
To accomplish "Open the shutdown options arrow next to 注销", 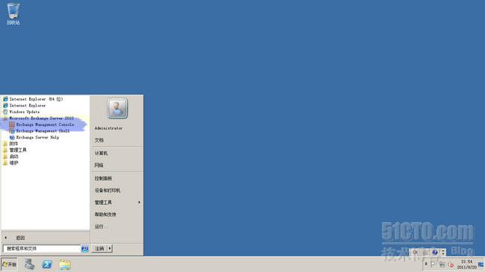I will 110,248.
